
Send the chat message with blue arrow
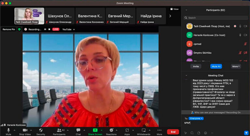[245, 133]
